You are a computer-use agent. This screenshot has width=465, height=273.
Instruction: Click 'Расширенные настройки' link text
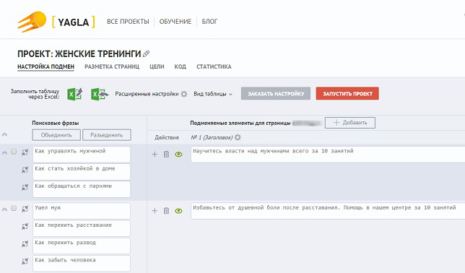click(147, 94)
